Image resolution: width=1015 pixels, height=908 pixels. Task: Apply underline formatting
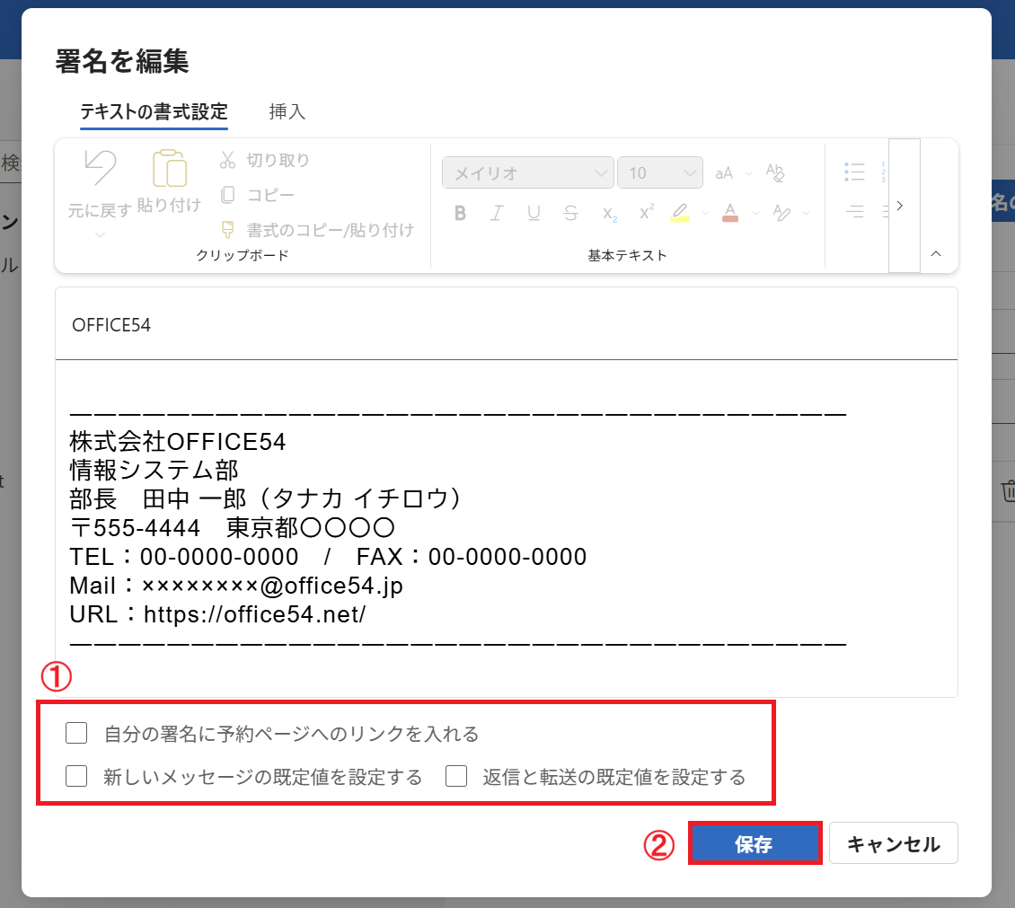coord(534,213)
